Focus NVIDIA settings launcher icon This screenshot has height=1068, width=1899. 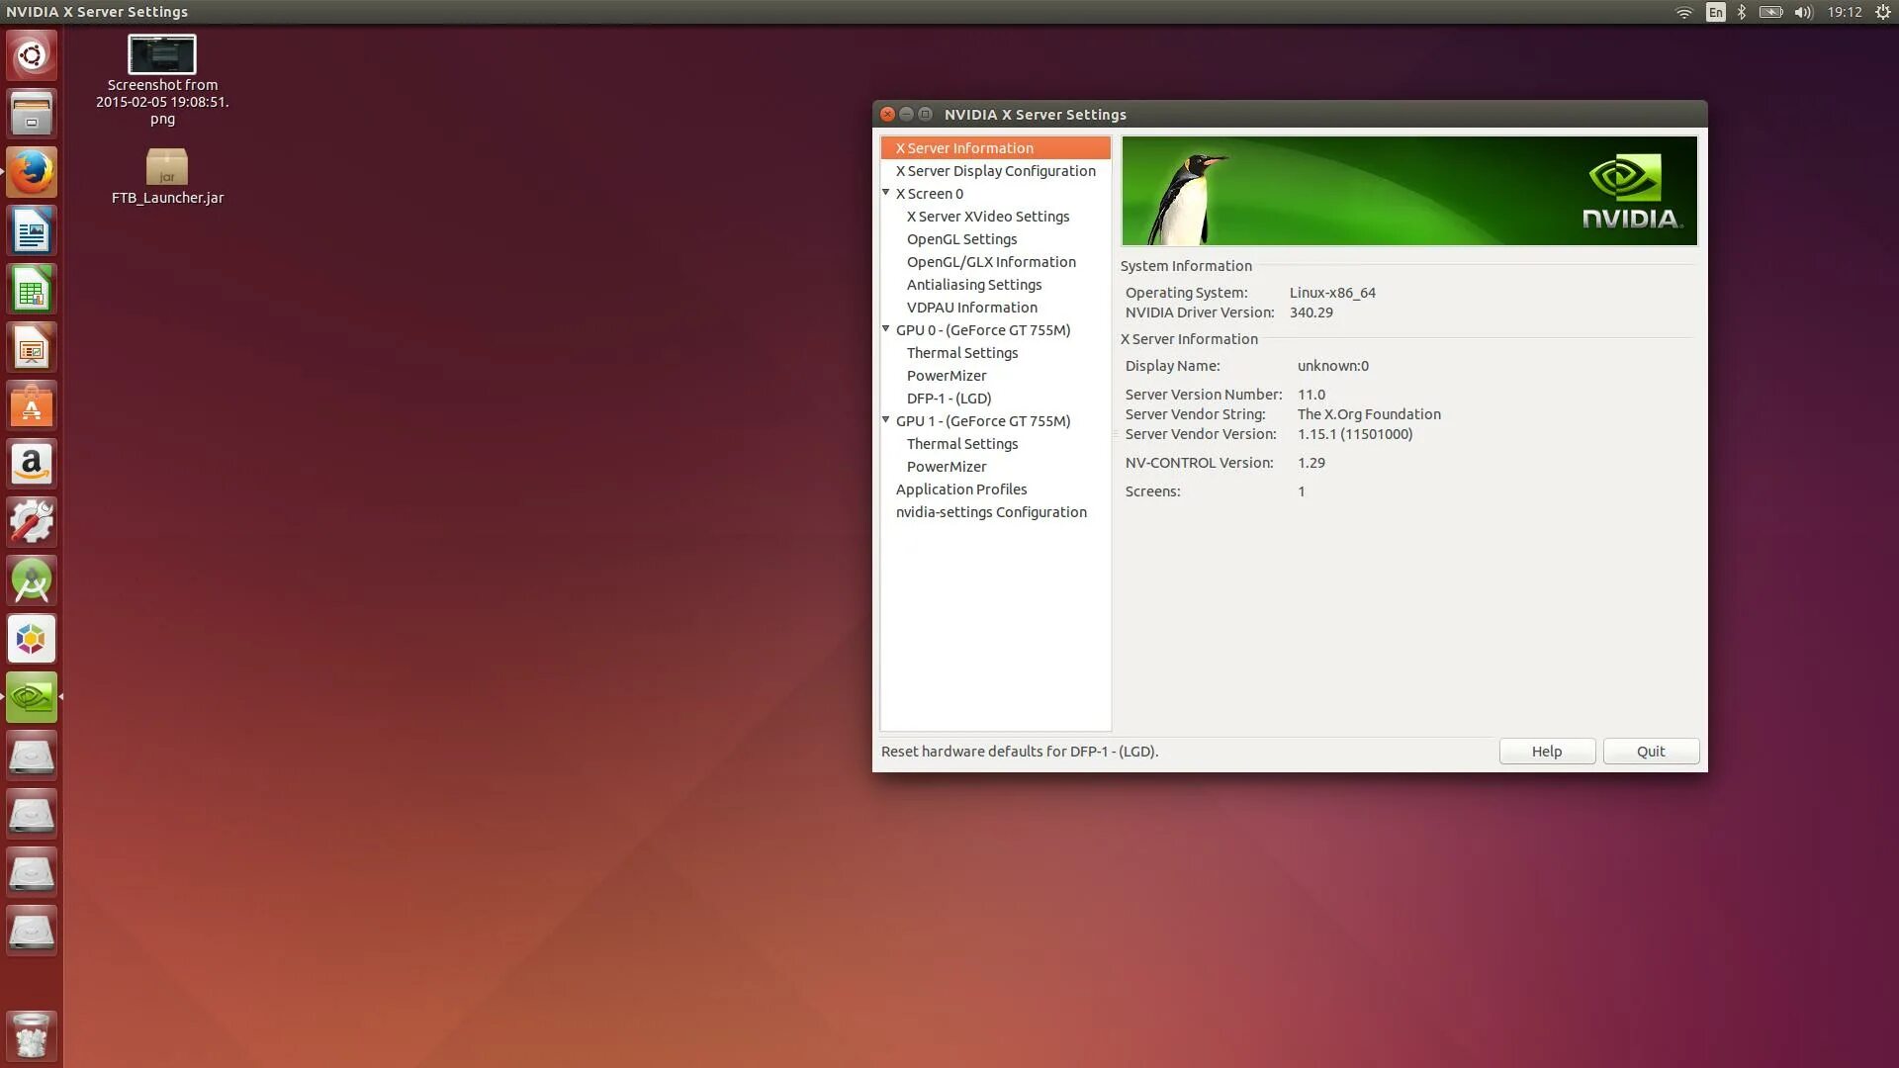(x=32, y=697)
